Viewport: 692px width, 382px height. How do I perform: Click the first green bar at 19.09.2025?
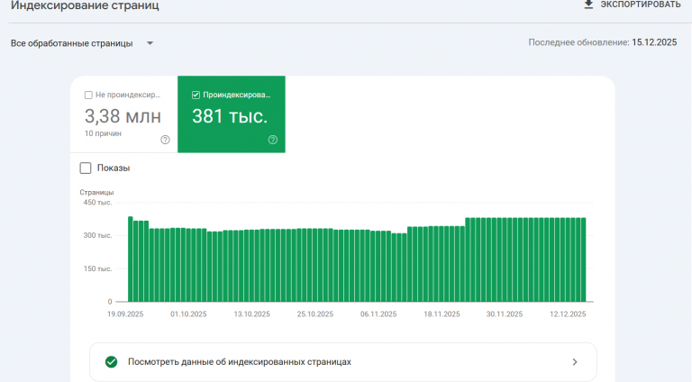click(131, 259)
